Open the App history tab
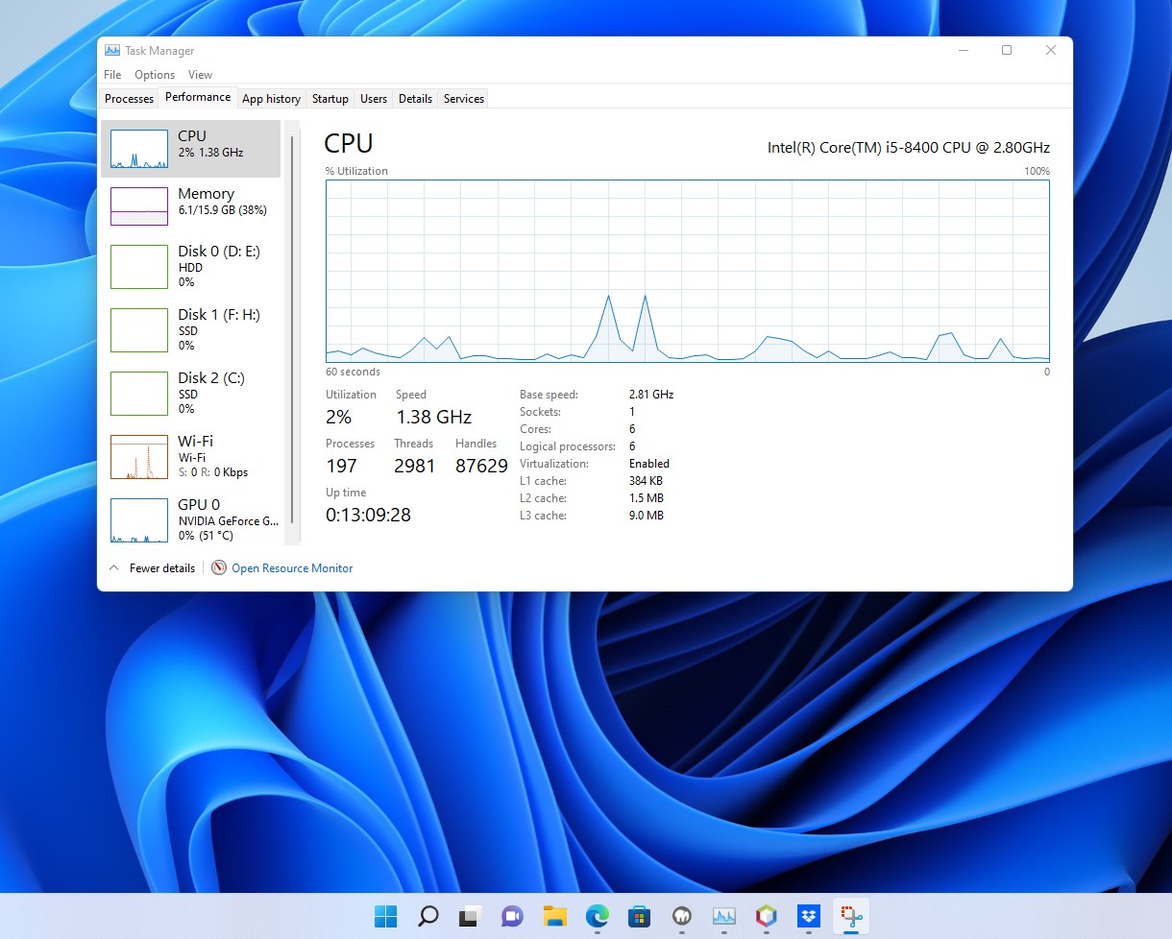Screen dimensions: 1172x939 (271, 98)
